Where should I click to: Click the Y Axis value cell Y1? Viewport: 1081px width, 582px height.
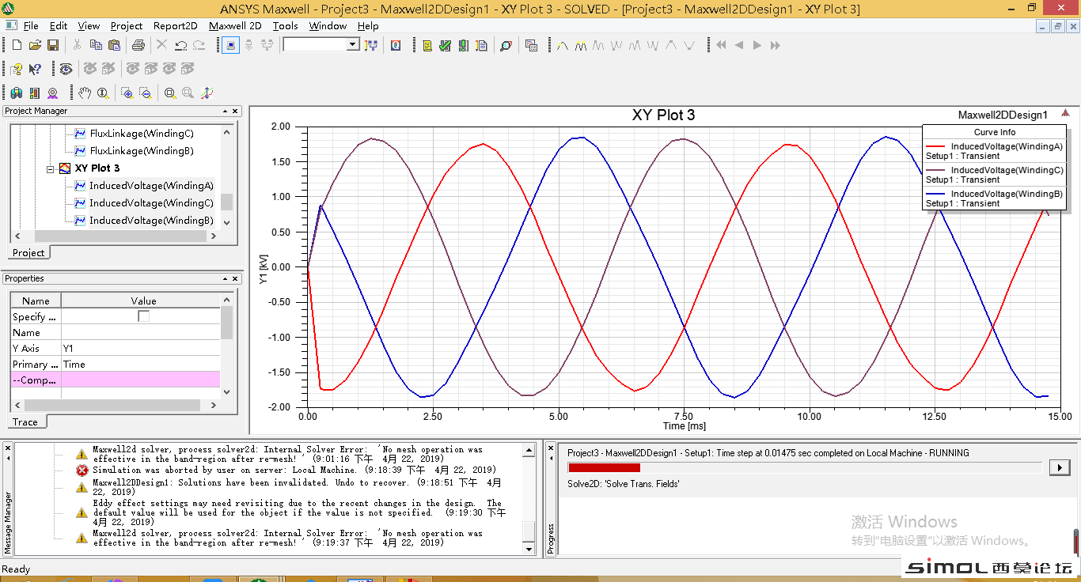[x=140, y=348]
